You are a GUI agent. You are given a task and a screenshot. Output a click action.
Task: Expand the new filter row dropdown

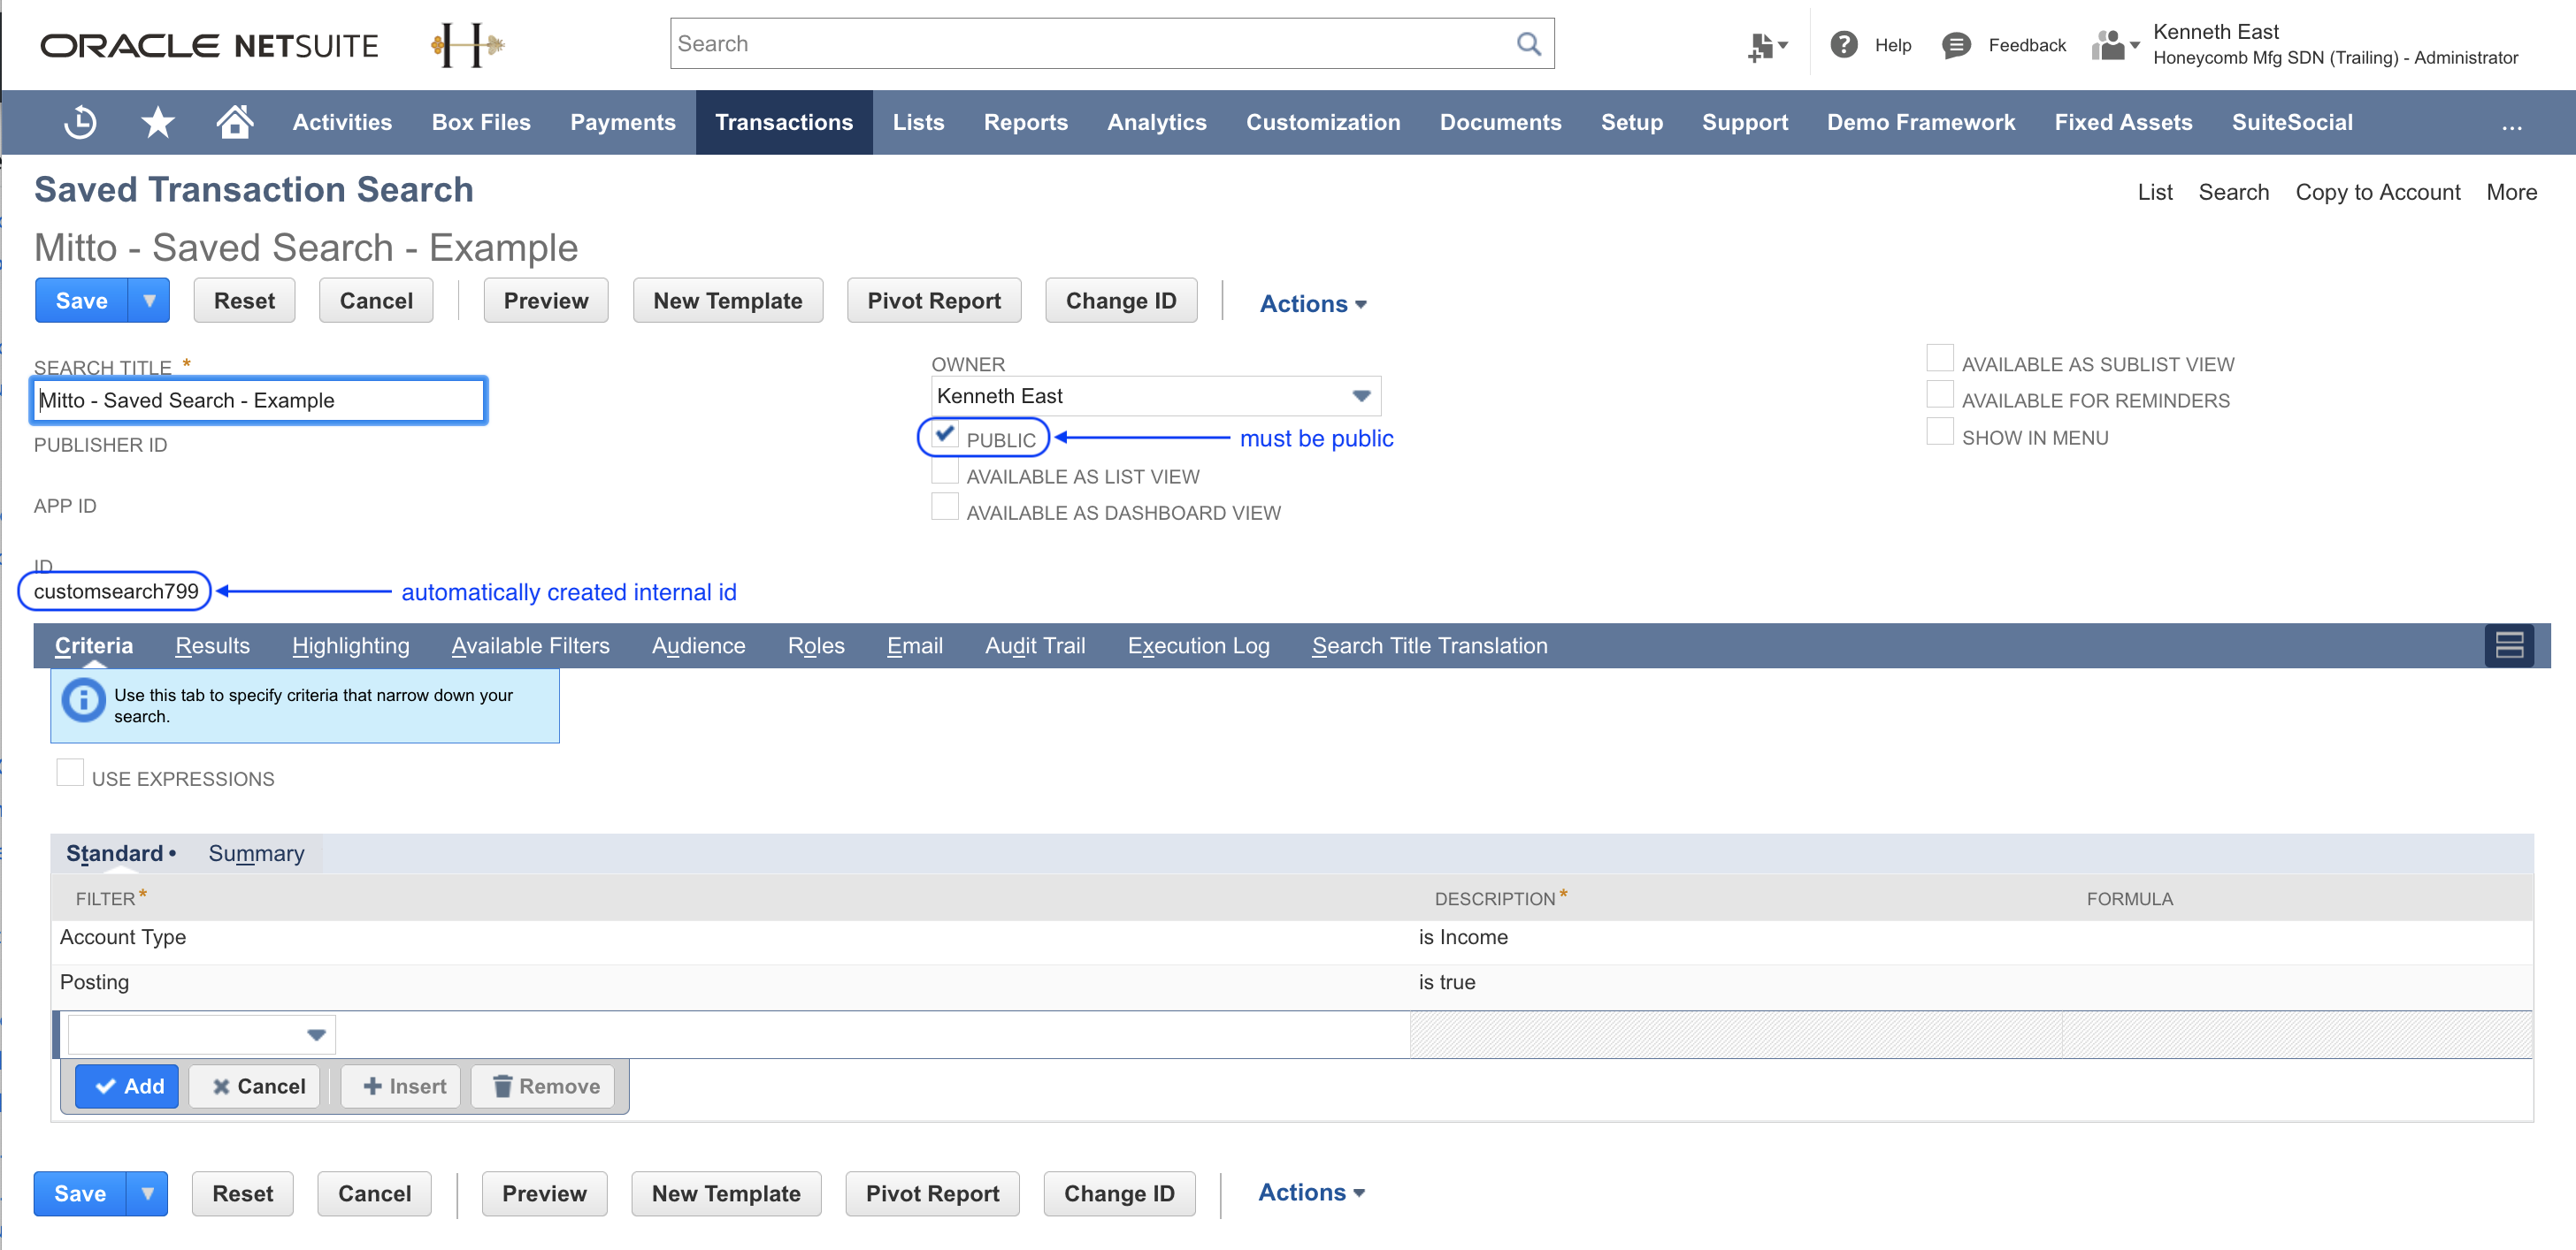(x=316, y=1034)
